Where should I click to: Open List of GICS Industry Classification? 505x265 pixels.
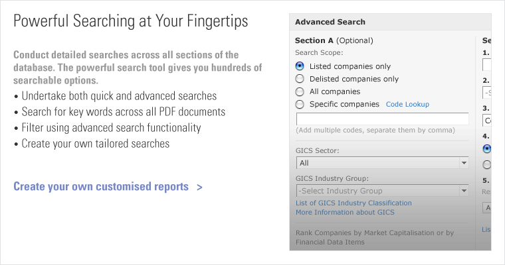pos(353,203)
